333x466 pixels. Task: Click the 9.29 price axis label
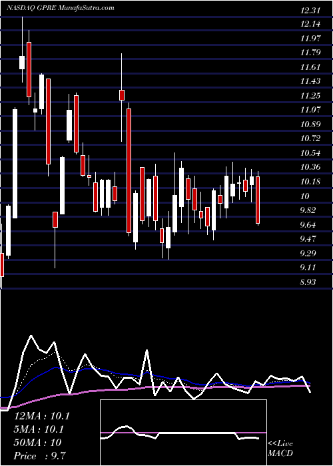(x=308, y=253)
